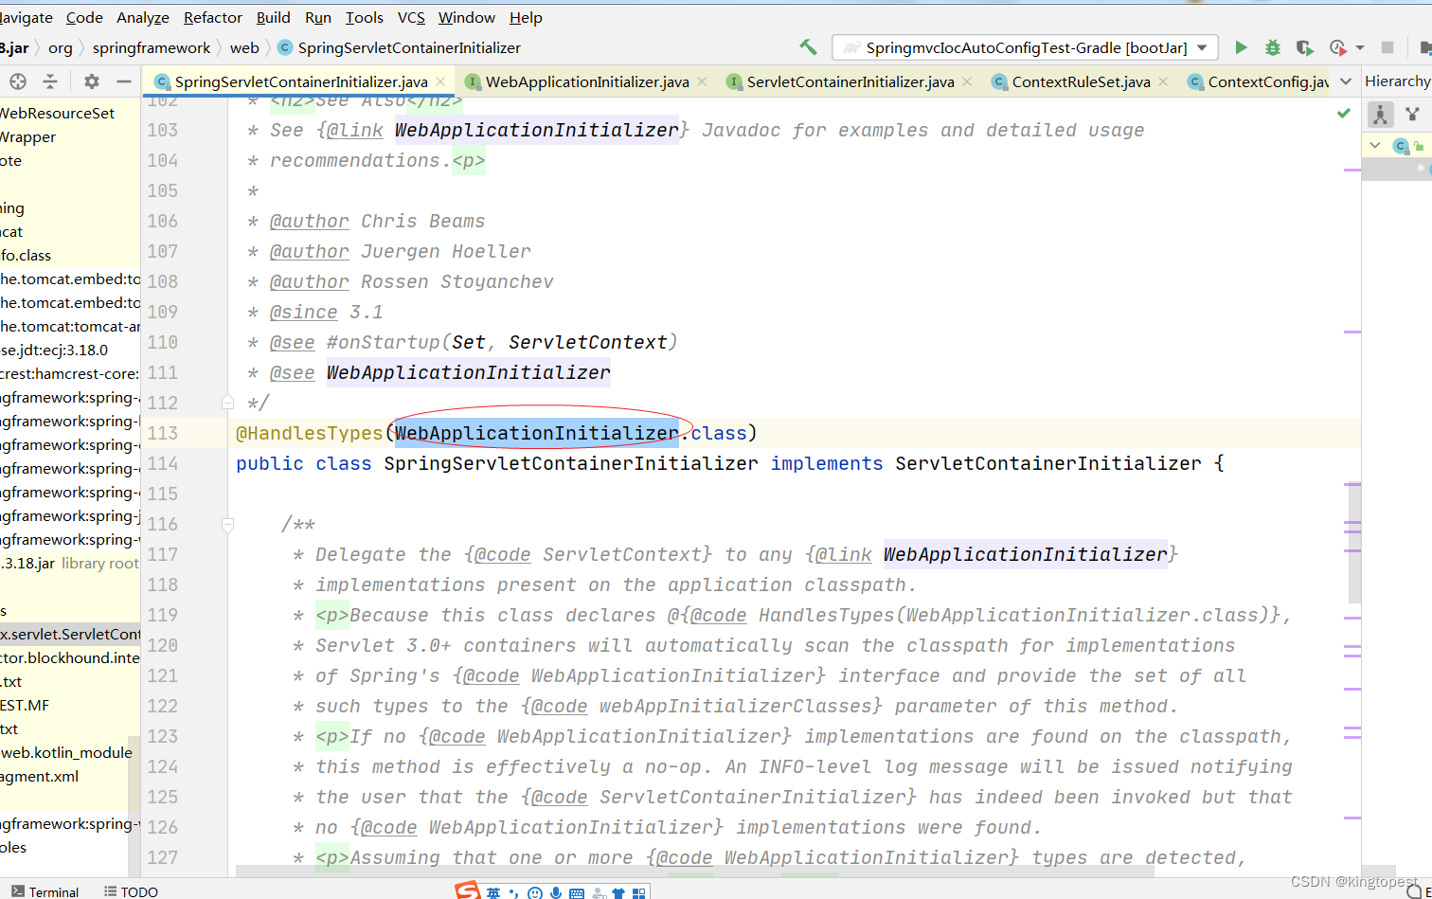The height and width of the screenshot is (899, 1432).
Task: Launch the Profiler clock icon
Action: 1335,46
